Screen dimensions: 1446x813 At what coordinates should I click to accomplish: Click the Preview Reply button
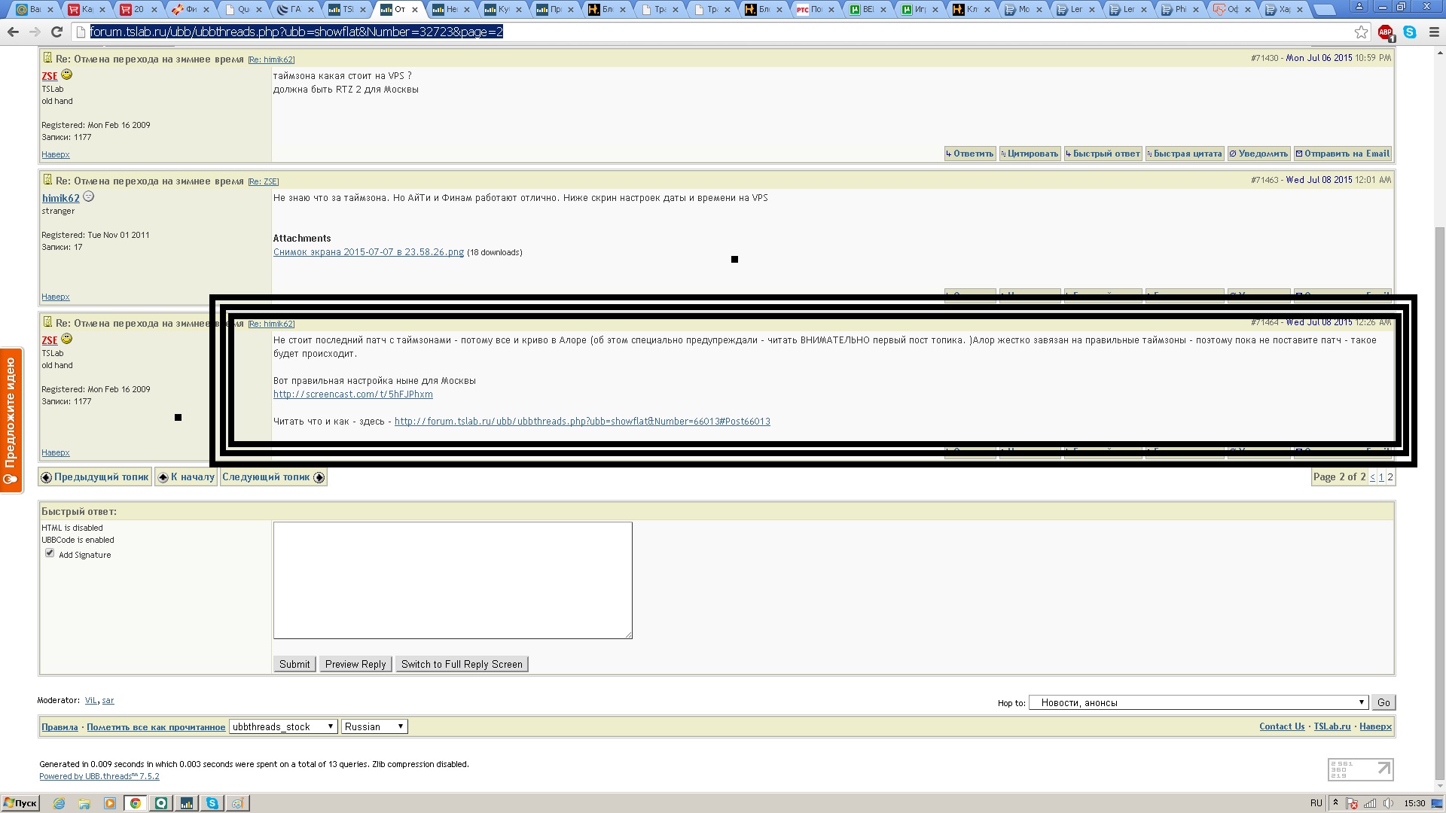pyautogui.click(x=355, y=664)
